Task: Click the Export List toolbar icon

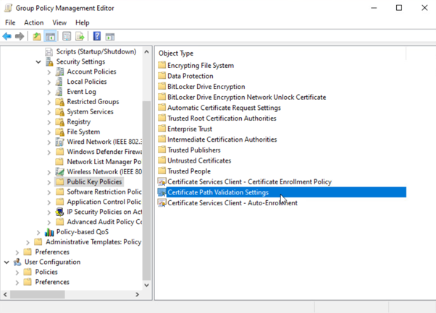Action: 80,36
